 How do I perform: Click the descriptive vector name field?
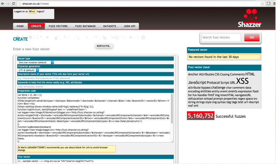pyautogui.click(x=95, y=78)
